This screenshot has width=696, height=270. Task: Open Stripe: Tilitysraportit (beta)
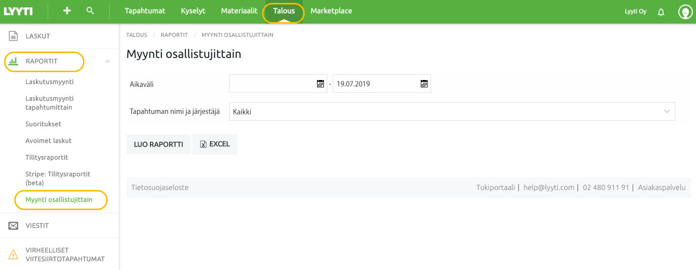(58, 178)
